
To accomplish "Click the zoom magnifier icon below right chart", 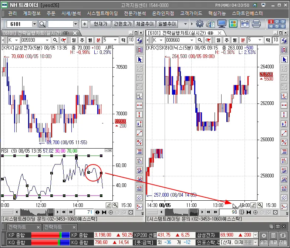I will (260, 205).
